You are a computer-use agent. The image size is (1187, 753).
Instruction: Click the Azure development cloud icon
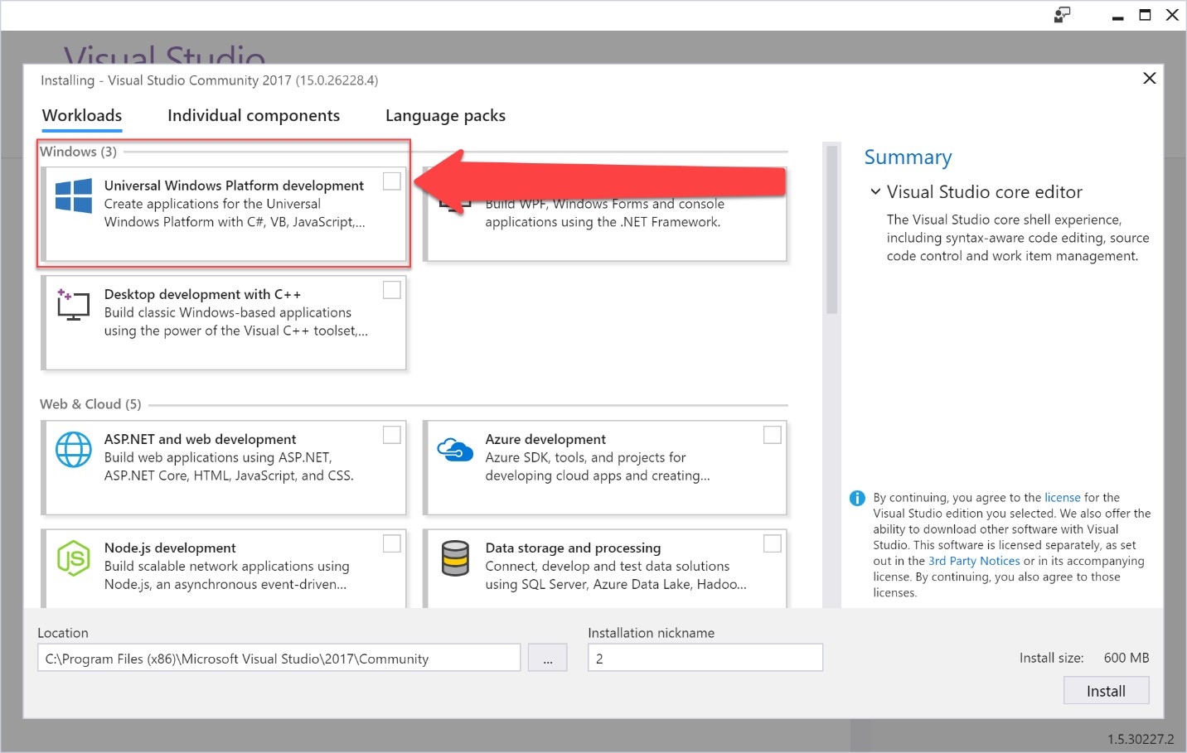pyautogui.click(x=455, y=450)
